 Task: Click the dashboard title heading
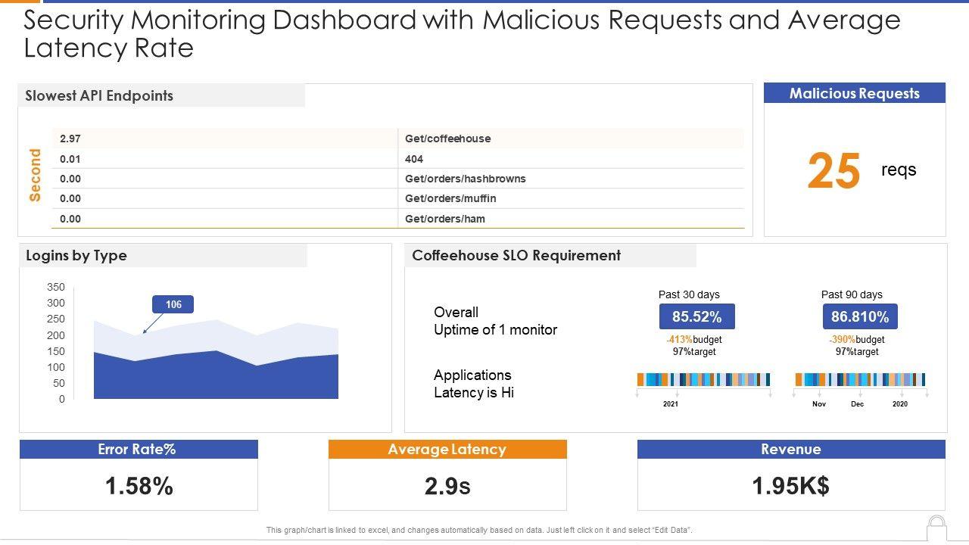(463, 34)
